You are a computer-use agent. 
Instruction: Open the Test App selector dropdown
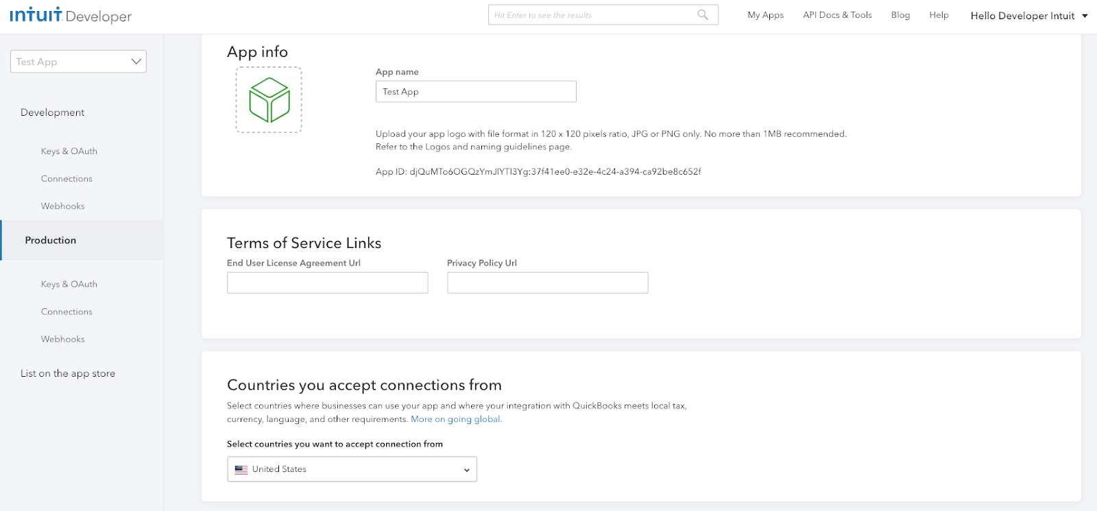click(78, 62)
